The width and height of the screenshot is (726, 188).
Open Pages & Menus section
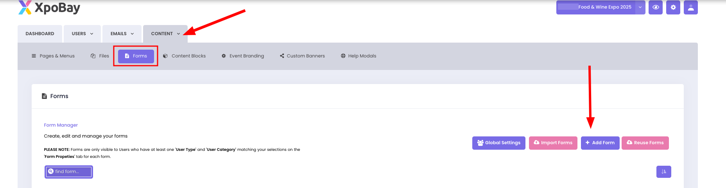[53, 56]
